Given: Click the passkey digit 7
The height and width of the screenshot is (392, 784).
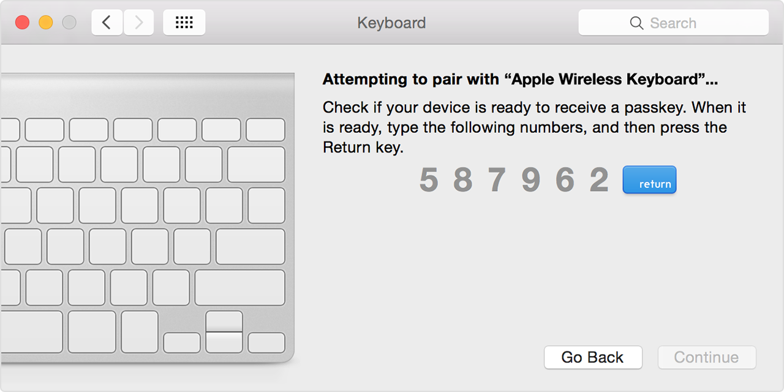Looking at the screenshot, I should pos(497,180).
